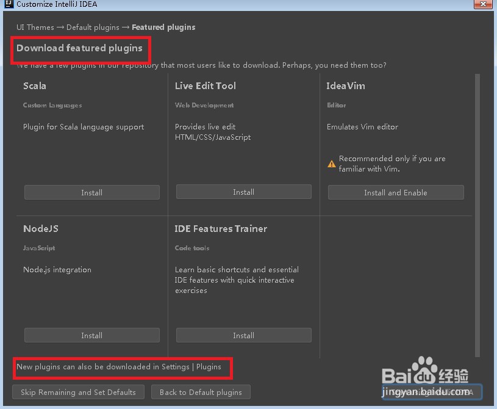Install the Scala plugin
Screen dimensions: 497x409
click(x=92, y=192)
